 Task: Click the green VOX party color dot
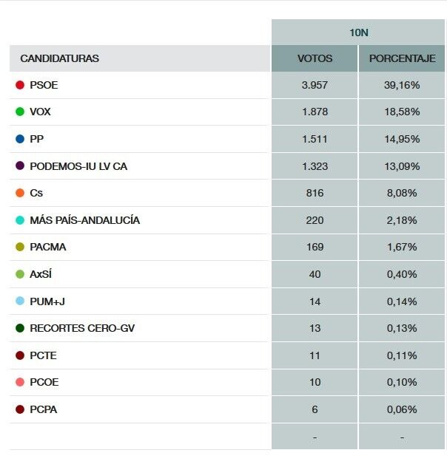point(20,112)
